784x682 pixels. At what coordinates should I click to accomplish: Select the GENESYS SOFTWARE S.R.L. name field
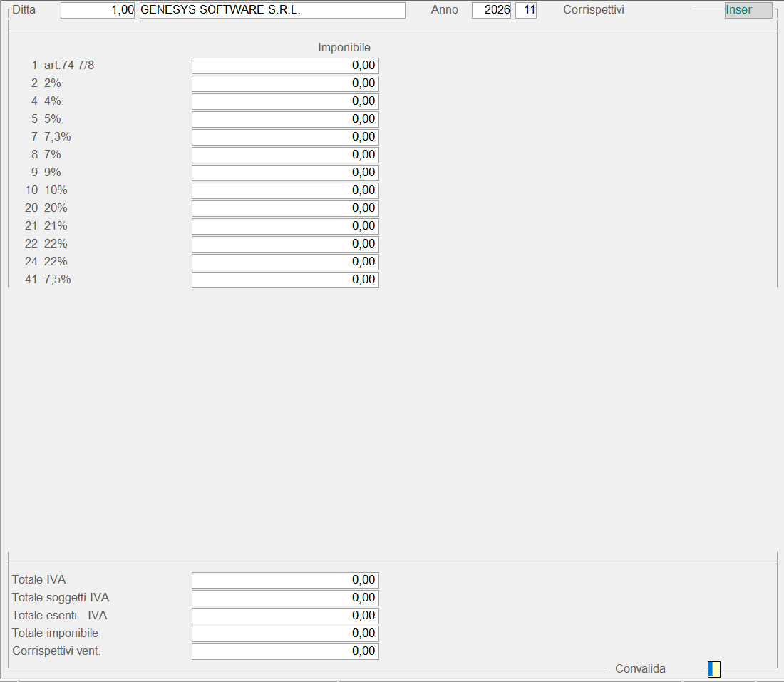coord(272,10)
